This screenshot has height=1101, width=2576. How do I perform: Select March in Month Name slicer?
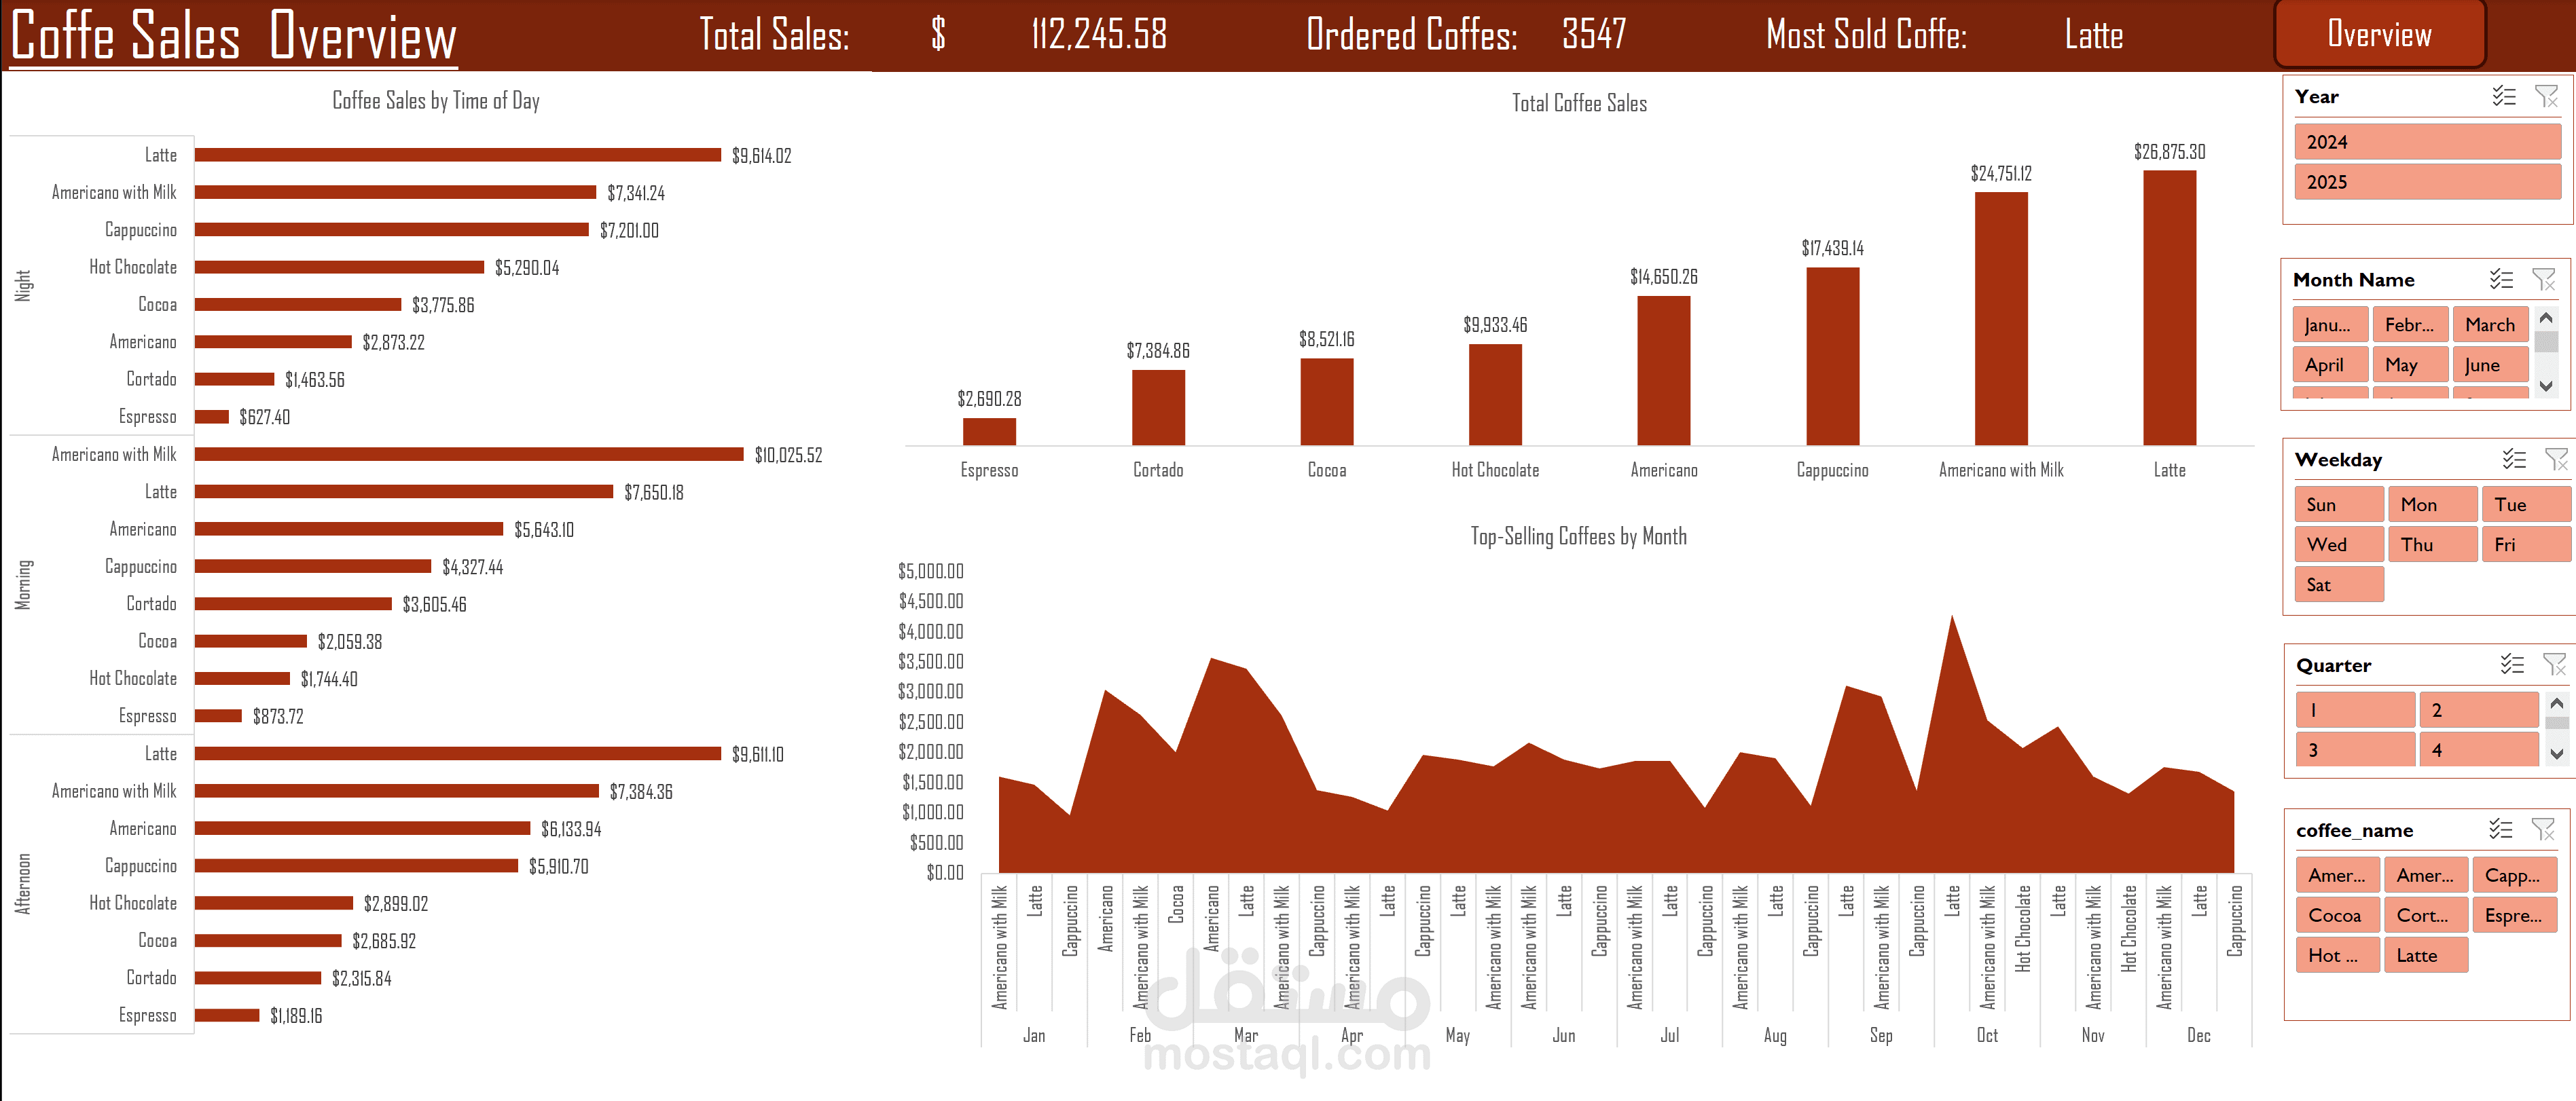[x=2489, y=324]
